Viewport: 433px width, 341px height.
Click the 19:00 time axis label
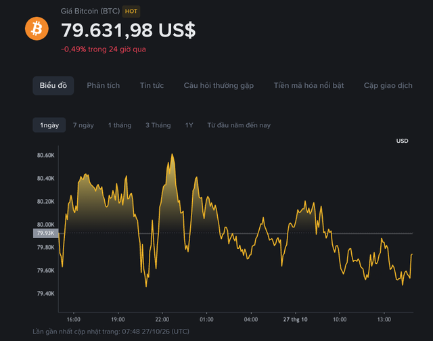tap(118, 319)
